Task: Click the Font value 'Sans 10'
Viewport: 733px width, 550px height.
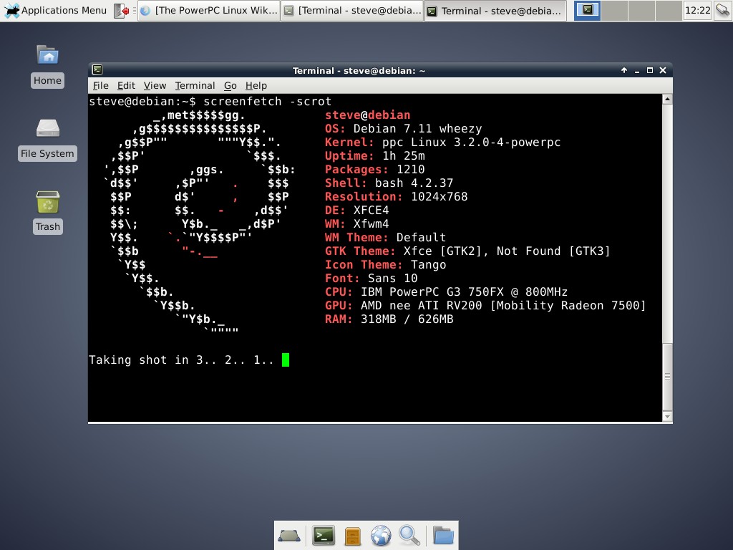Action: pyautogui.click(x=393, y=279)
